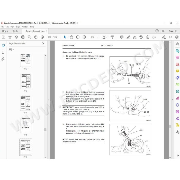Click the Sign In button
The width and height of the screenshot is (180, 180).
(173, 31)
